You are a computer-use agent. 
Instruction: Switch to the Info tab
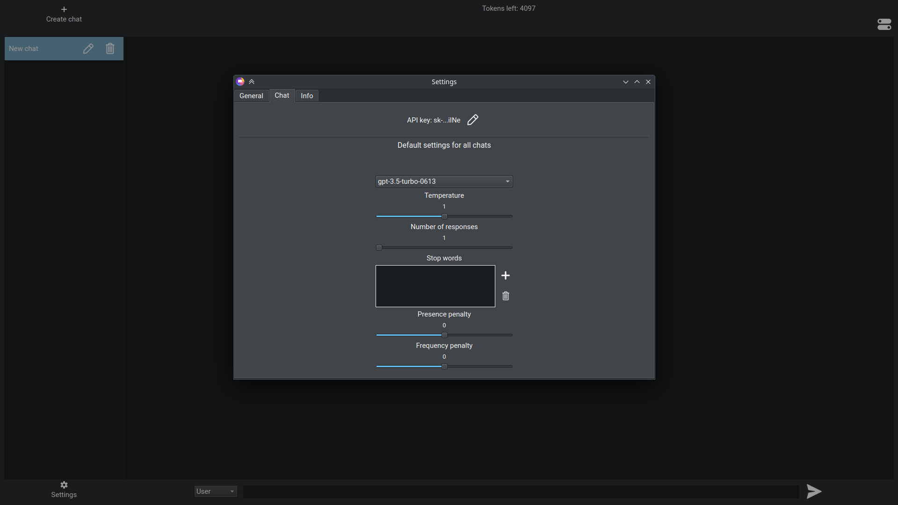click(307, 96)
